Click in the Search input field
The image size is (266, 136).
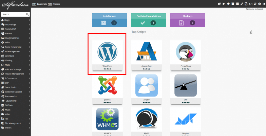pos(13,15)
